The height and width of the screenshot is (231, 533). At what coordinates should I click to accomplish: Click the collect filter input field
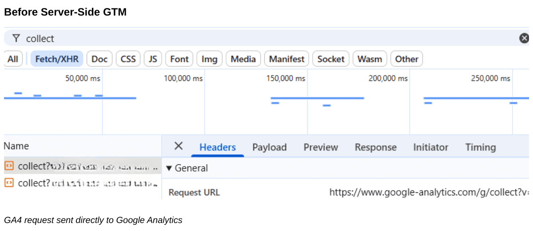[266, 38]
